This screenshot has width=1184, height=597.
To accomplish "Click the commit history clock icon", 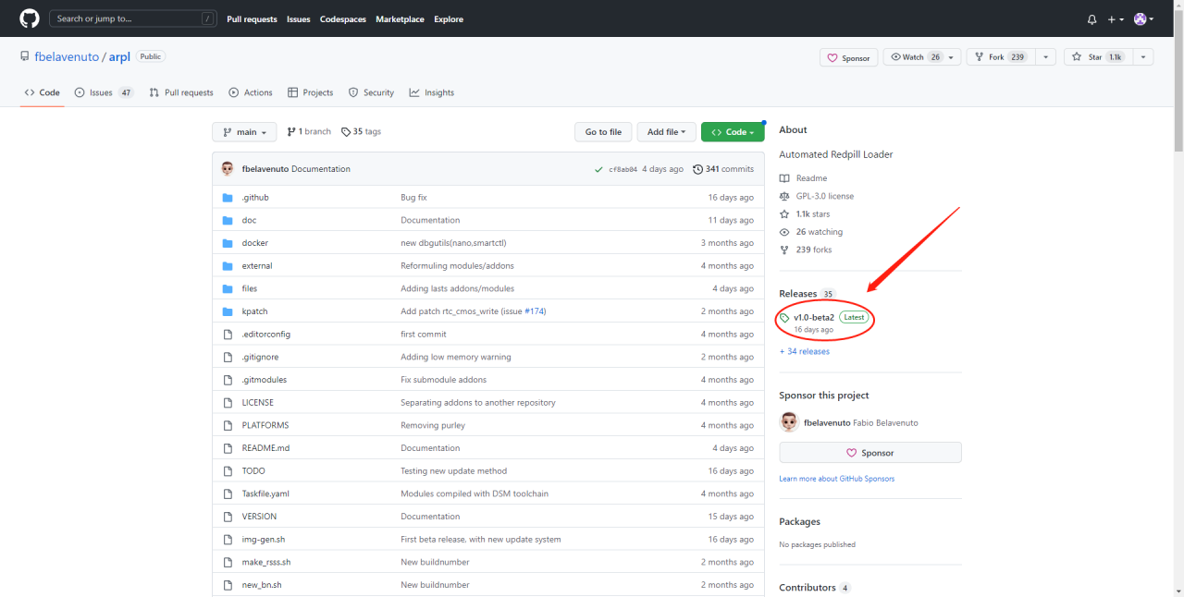I will click(697, 169).
